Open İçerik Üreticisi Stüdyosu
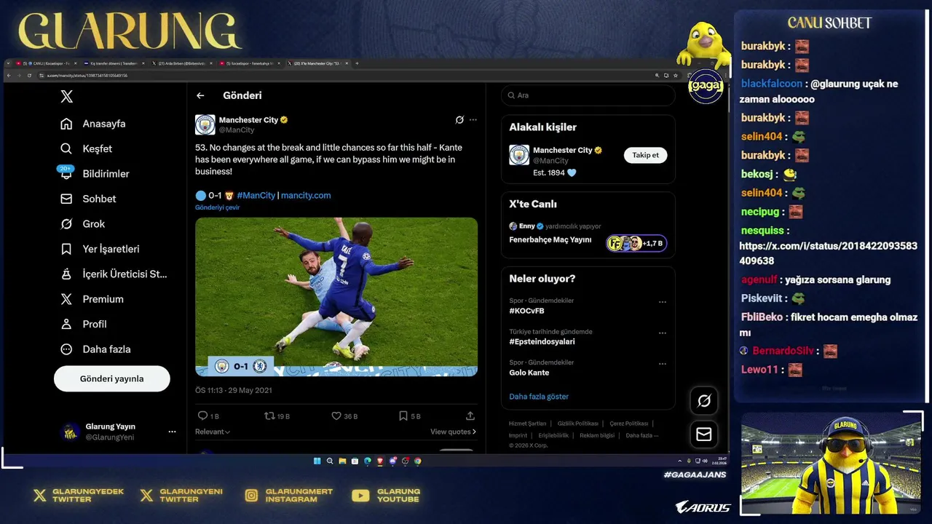Image resolution: width=932 pixels, height=524 pixels. click(114, 274)
